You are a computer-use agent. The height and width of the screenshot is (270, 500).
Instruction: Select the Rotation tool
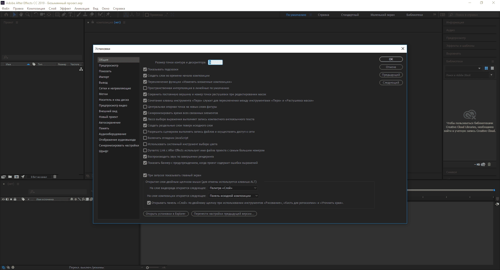click(x=36, y=15)
